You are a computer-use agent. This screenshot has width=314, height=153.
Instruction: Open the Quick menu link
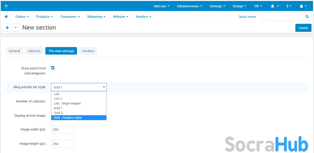247,17
